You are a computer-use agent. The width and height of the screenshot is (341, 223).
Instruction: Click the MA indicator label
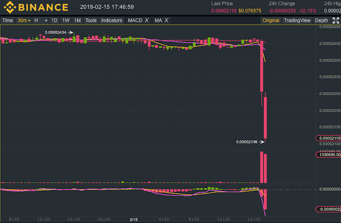(159, 20)
